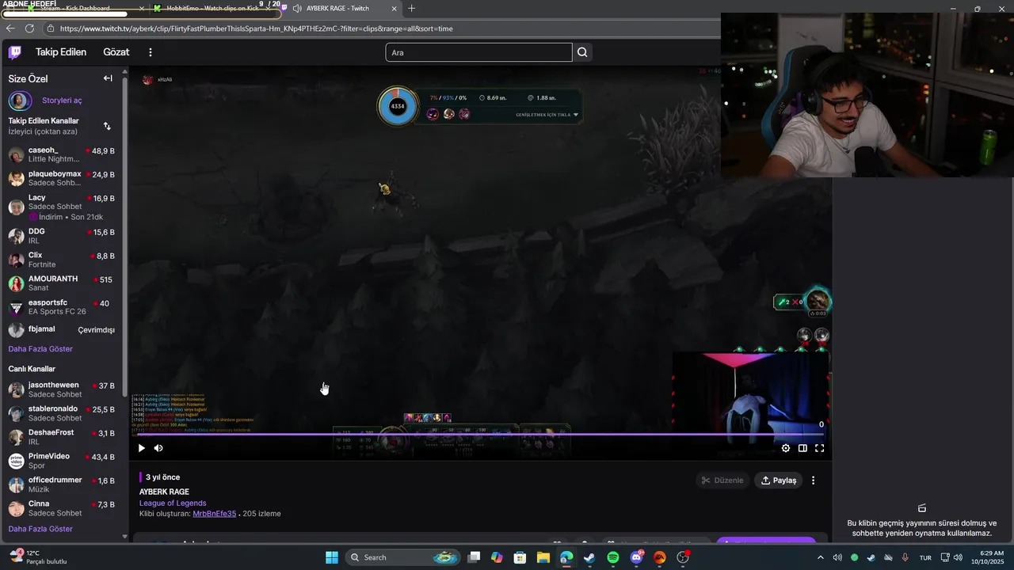Viewport: 1014px width, 570px height.
Task: Open the three-dot menu beside Gözat
Action: pos(151,52)
